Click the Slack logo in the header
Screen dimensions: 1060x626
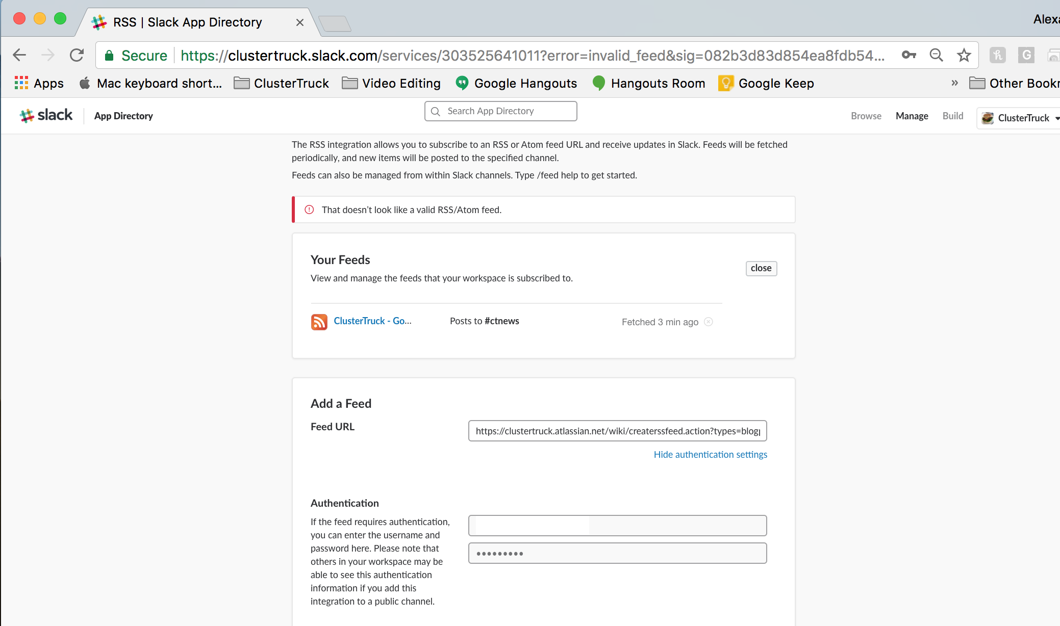(46, 116)
